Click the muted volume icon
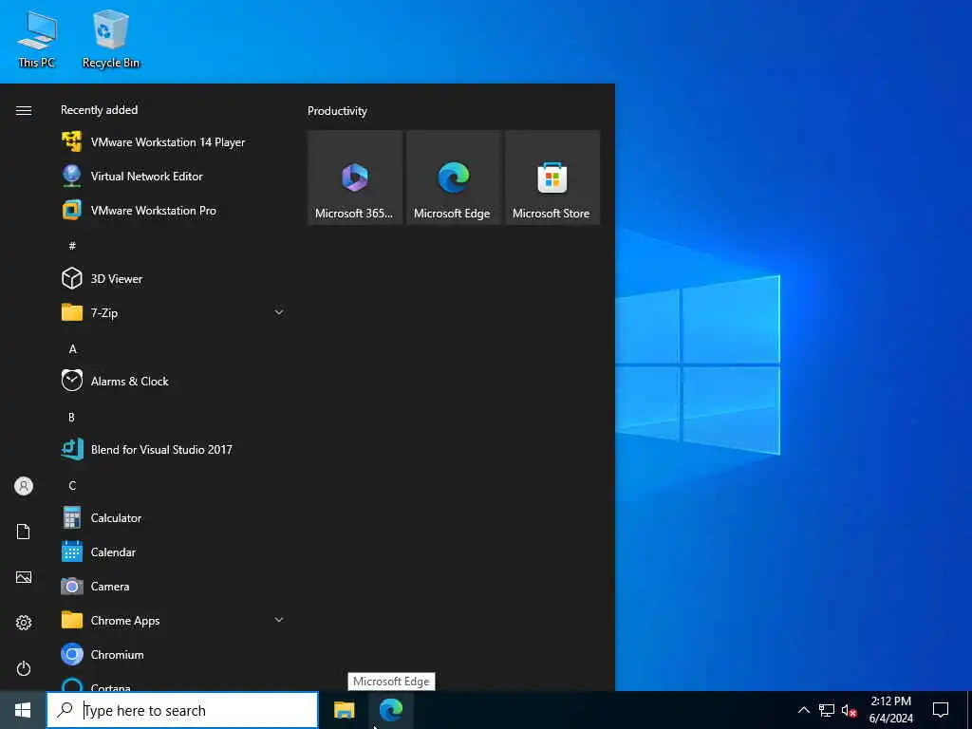This screenshot has width=972, height=729. tap(850, 710)
